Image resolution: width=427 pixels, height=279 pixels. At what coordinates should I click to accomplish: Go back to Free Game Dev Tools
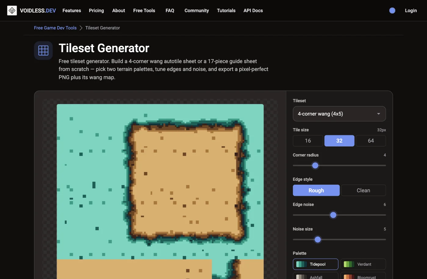pos(55,28)
